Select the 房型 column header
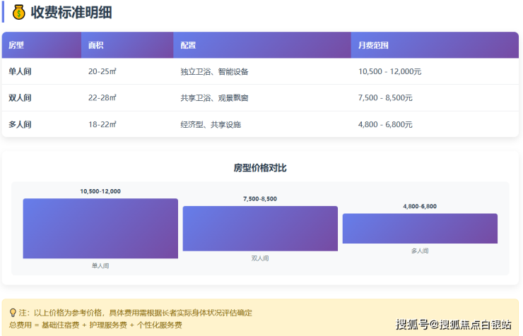 (16, 45)
